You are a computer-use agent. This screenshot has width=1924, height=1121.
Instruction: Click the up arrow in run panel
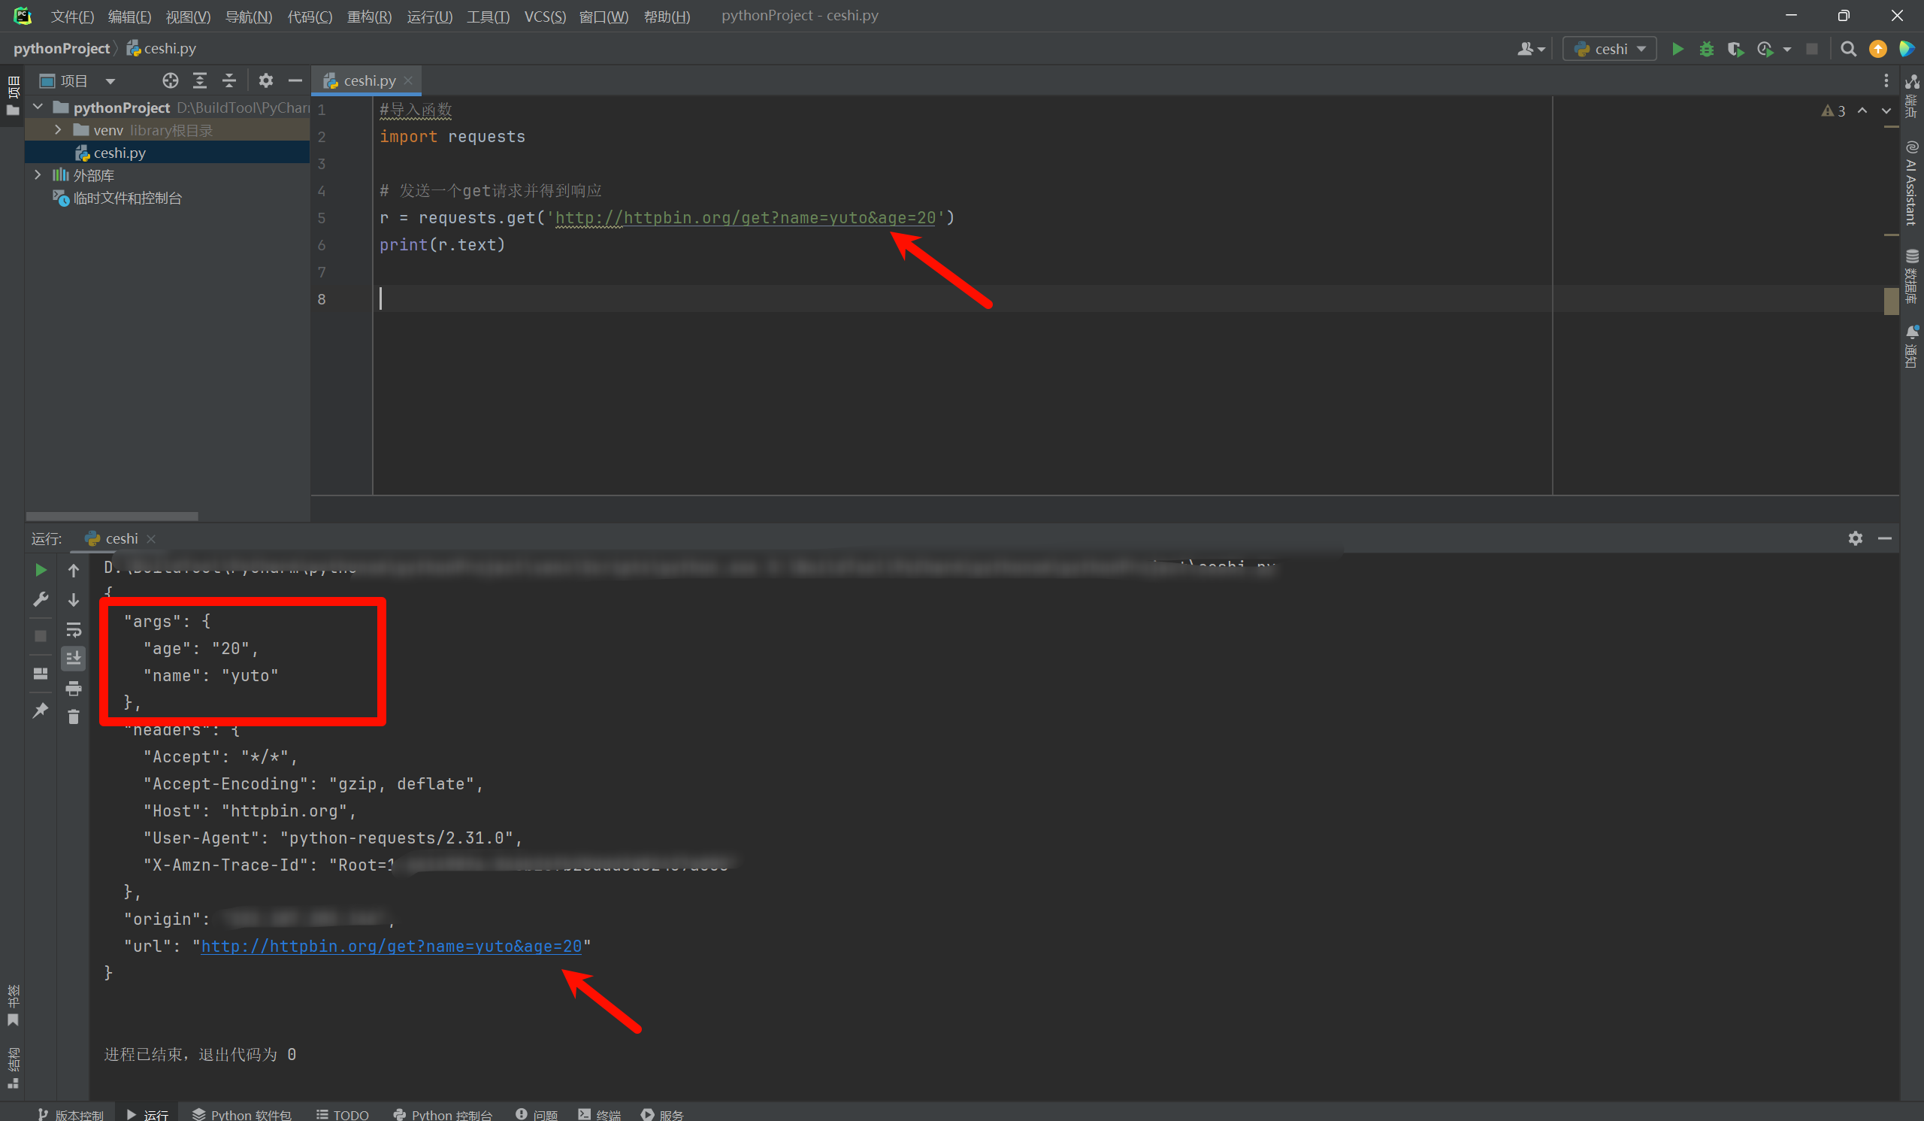point(74,570)
